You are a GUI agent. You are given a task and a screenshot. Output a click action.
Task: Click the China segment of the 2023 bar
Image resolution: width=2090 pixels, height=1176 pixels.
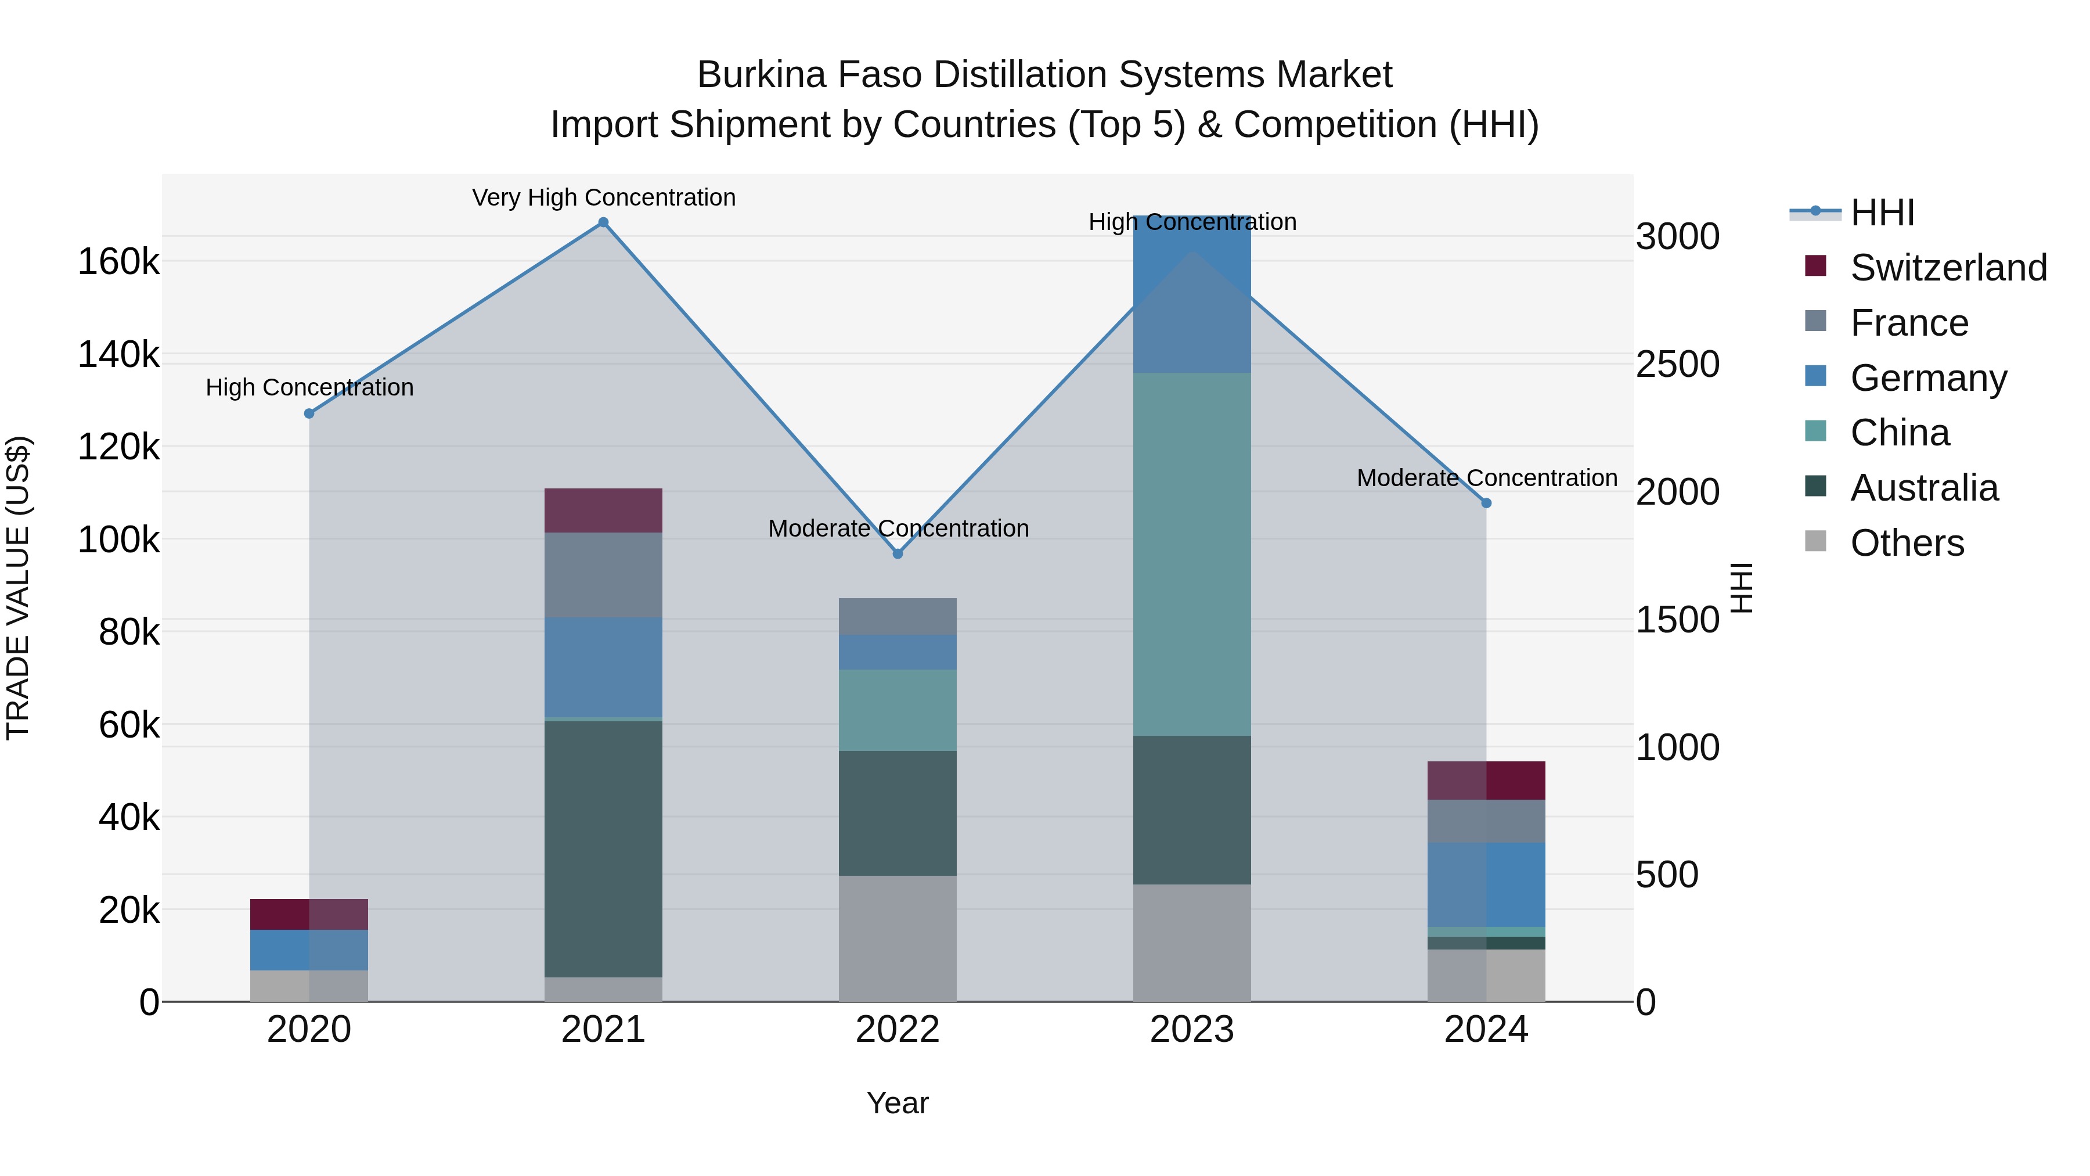[x=1192, y=555]
